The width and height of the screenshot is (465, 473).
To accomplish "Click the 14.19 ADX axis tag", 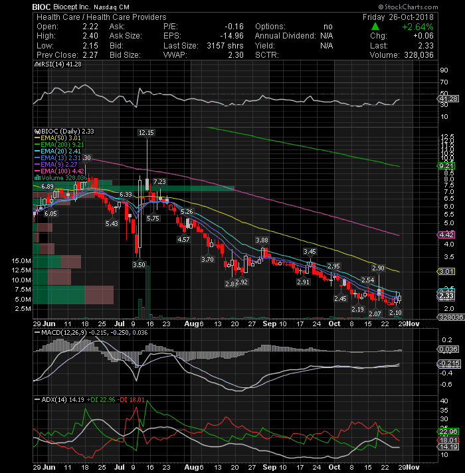I will tap(448, 446).
